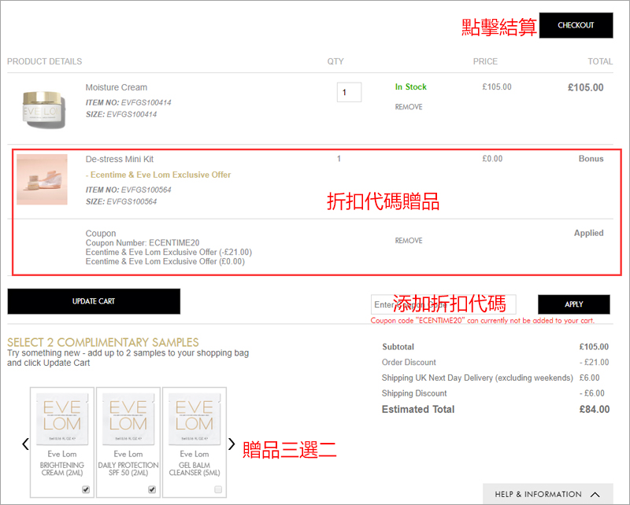
Task: Click the Brightening Cream sample image
Action: coord(62,419)
